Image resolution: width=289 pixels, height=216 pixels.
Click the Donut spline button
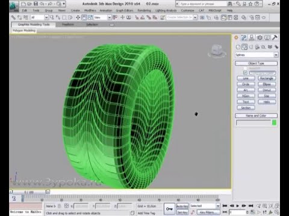(267, 90)
